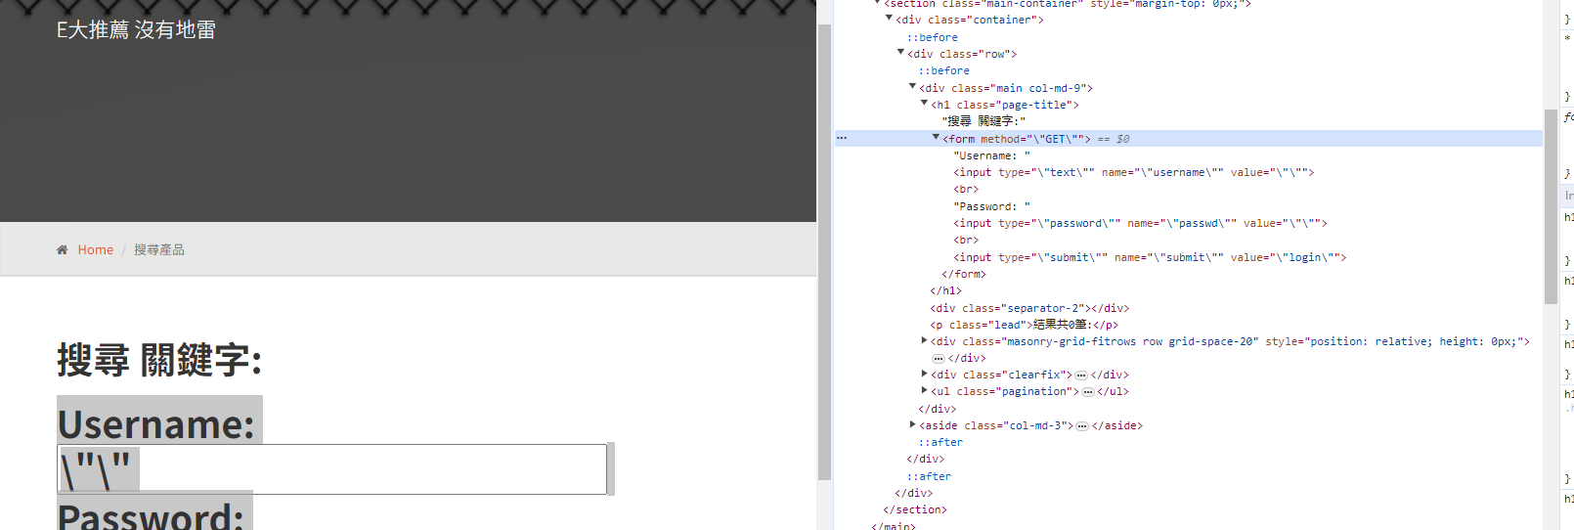1574x530 pixels.
Task: Expand the masonry-grid-fitrows div node
Action: coord(924,340)
